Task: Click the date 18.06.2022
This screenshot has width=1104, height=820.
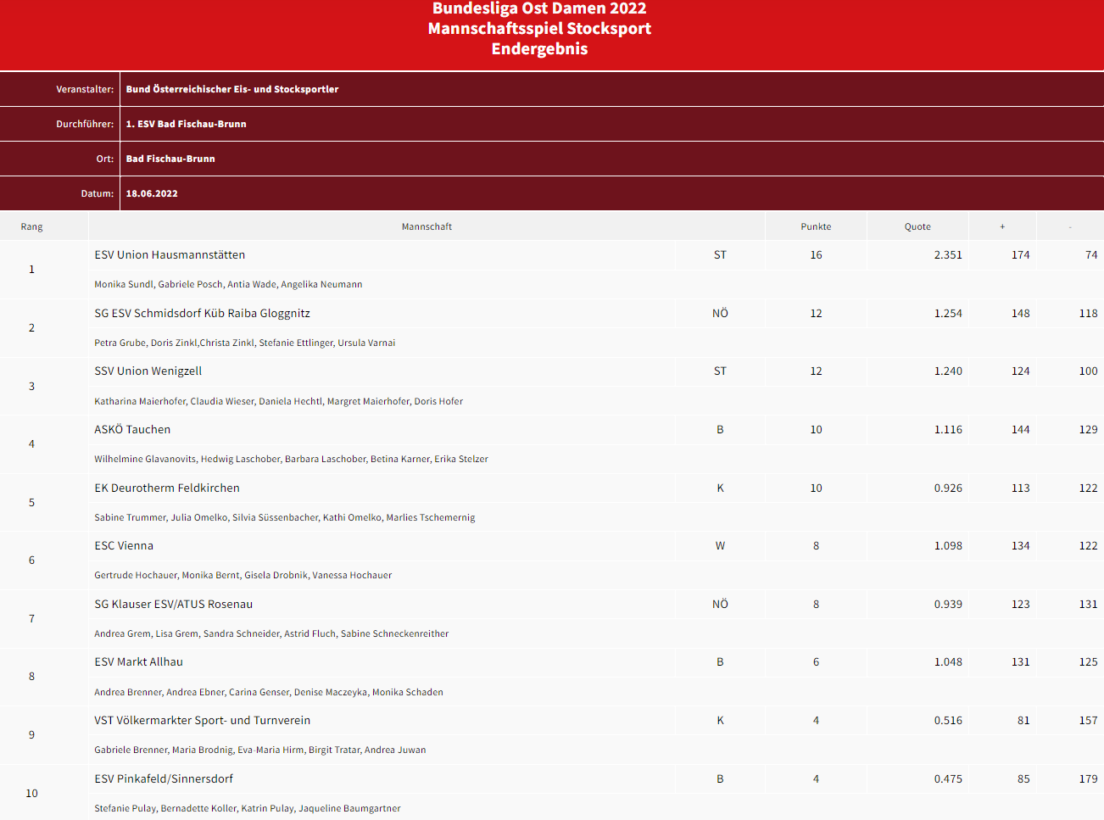Action: [152, 193]
